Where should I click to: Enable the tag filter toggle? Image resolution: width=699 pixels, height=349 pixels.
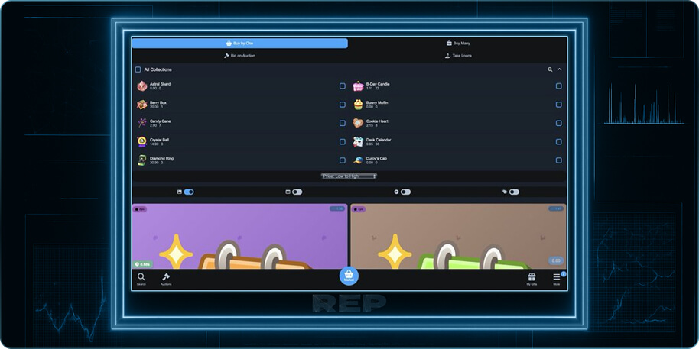[x=514, y=192]
